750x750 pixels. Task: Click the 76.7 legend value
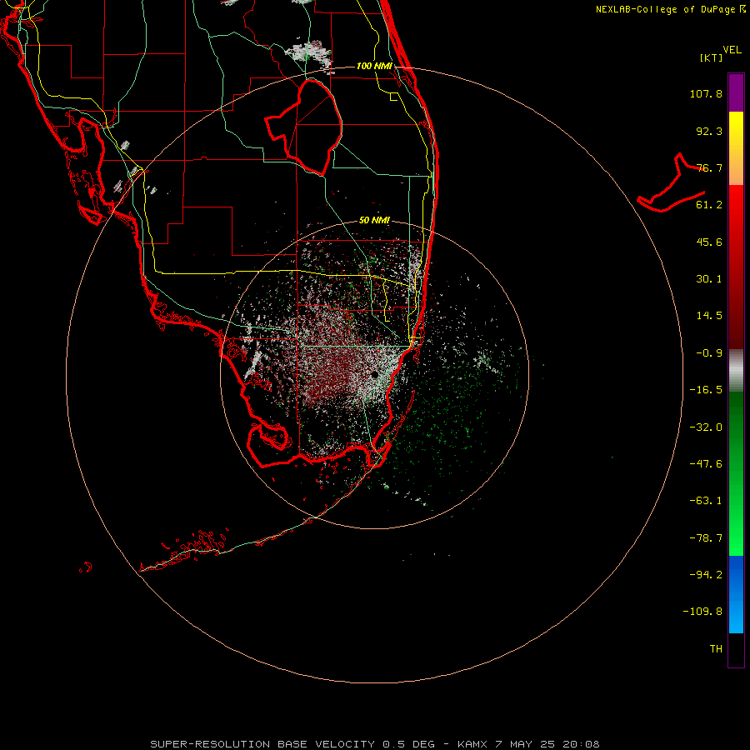709,167
